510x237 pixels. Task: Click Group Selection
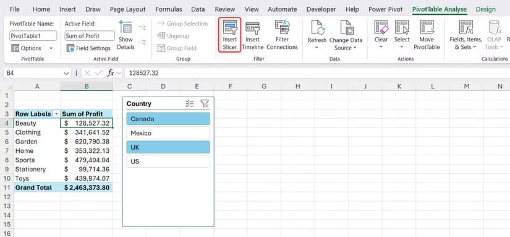[x=182, y=24]
